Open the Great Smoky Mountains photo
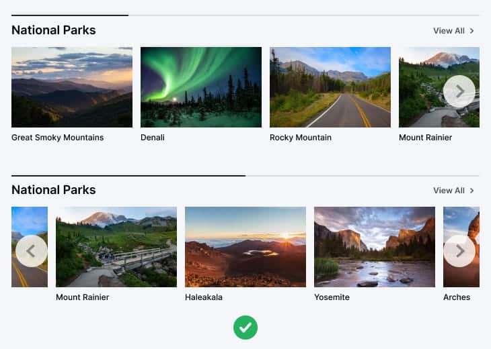Image resolution: width=491 pixels, height=349 pixels. pos(72,87)
